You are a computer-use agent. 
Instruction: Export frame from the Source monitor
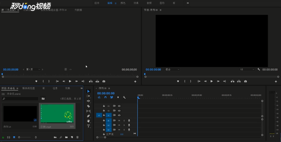click(104, 81)
